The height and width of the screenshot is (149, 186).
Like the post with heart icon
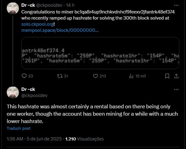(x=95, y=76)
